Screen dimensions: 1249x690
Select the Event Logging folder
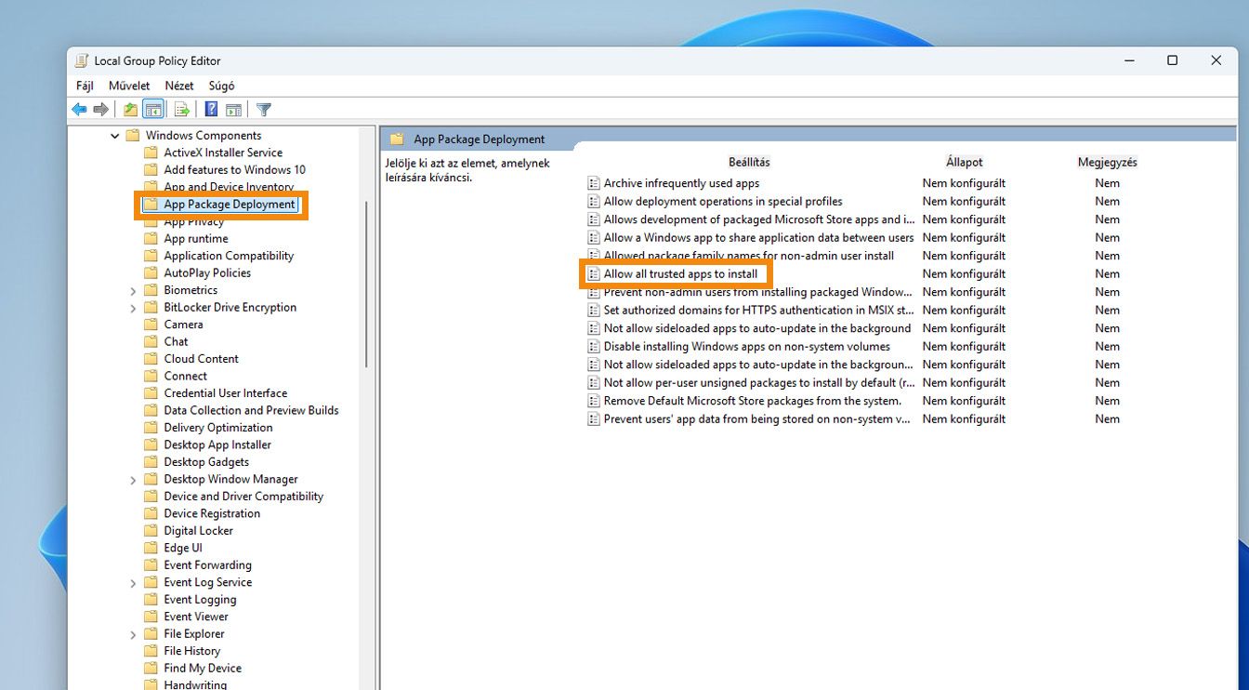click(x=200, y=600)
